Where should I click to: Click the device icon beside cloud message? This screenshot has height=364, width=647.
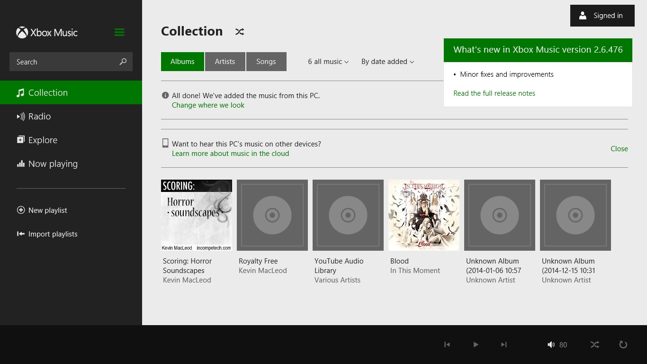pos(165,143)
